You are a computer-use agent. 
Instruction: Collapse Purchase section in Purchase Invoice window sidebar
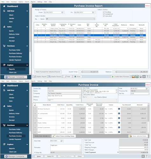click(27, 125)
